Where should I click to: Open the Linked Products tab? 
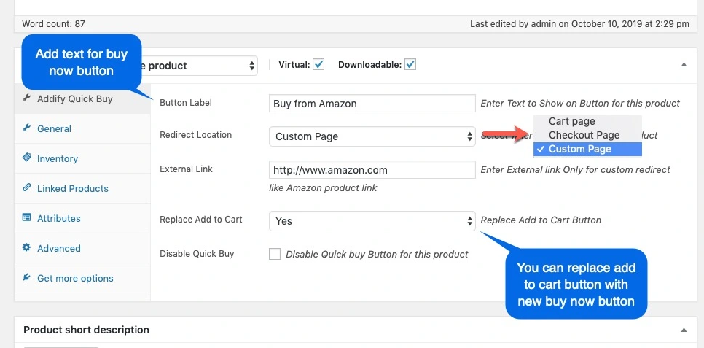pos(72,188)
